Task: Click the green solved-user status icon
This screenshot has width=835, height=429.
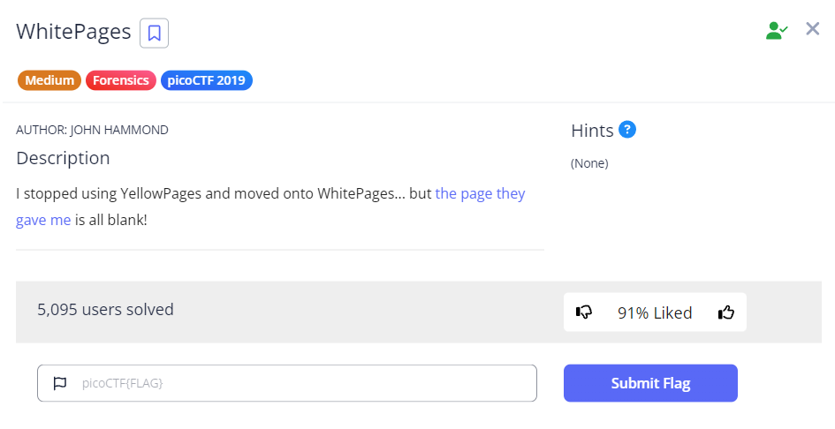Action: click(777, 31)
